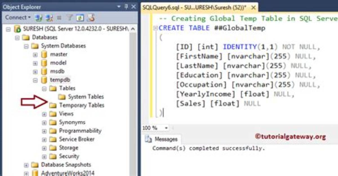Click scroll-up arrow of Object Explorer scrollbar

click(133, 29)
